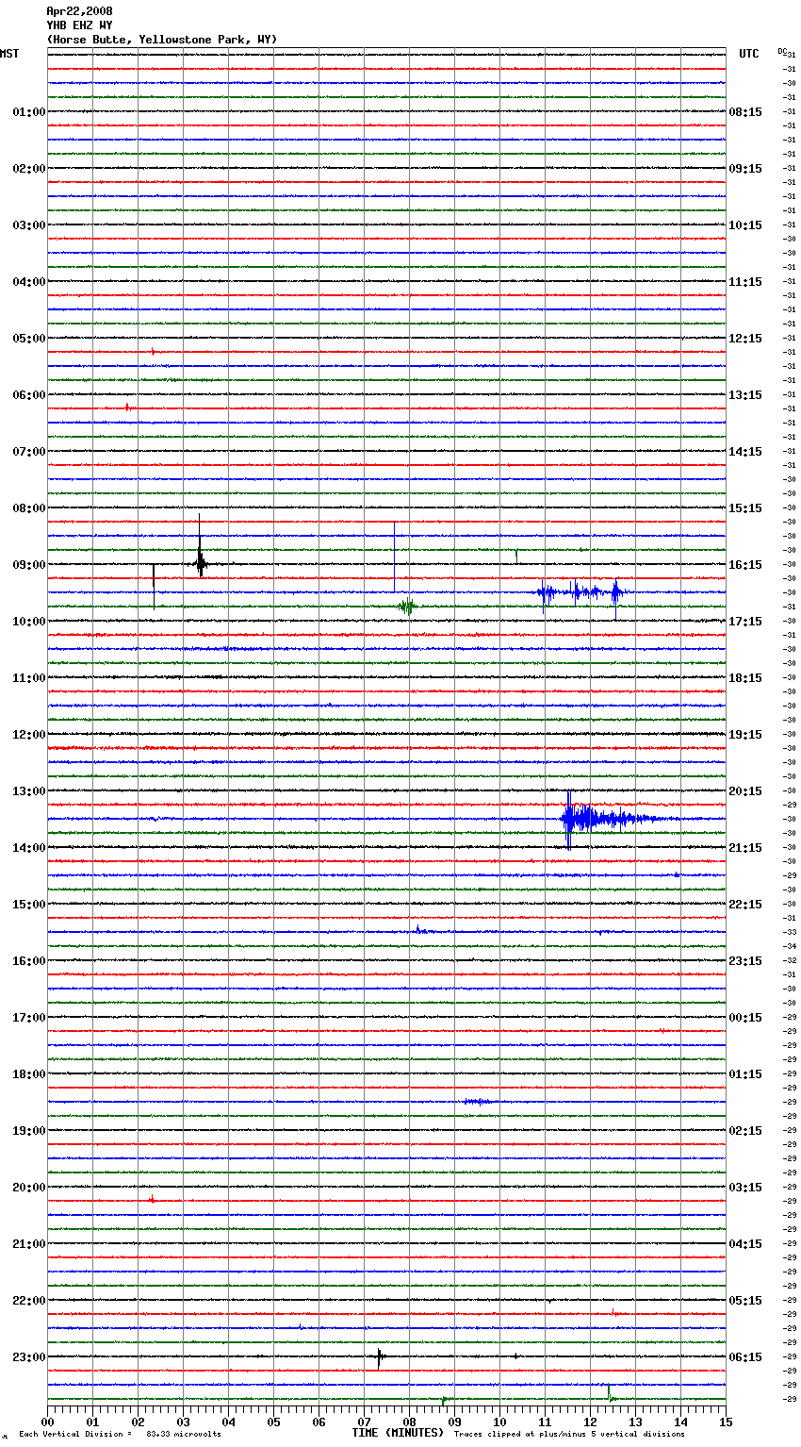Select the 01:00 MST time label

pyautogui.click(x=28, y=112)
